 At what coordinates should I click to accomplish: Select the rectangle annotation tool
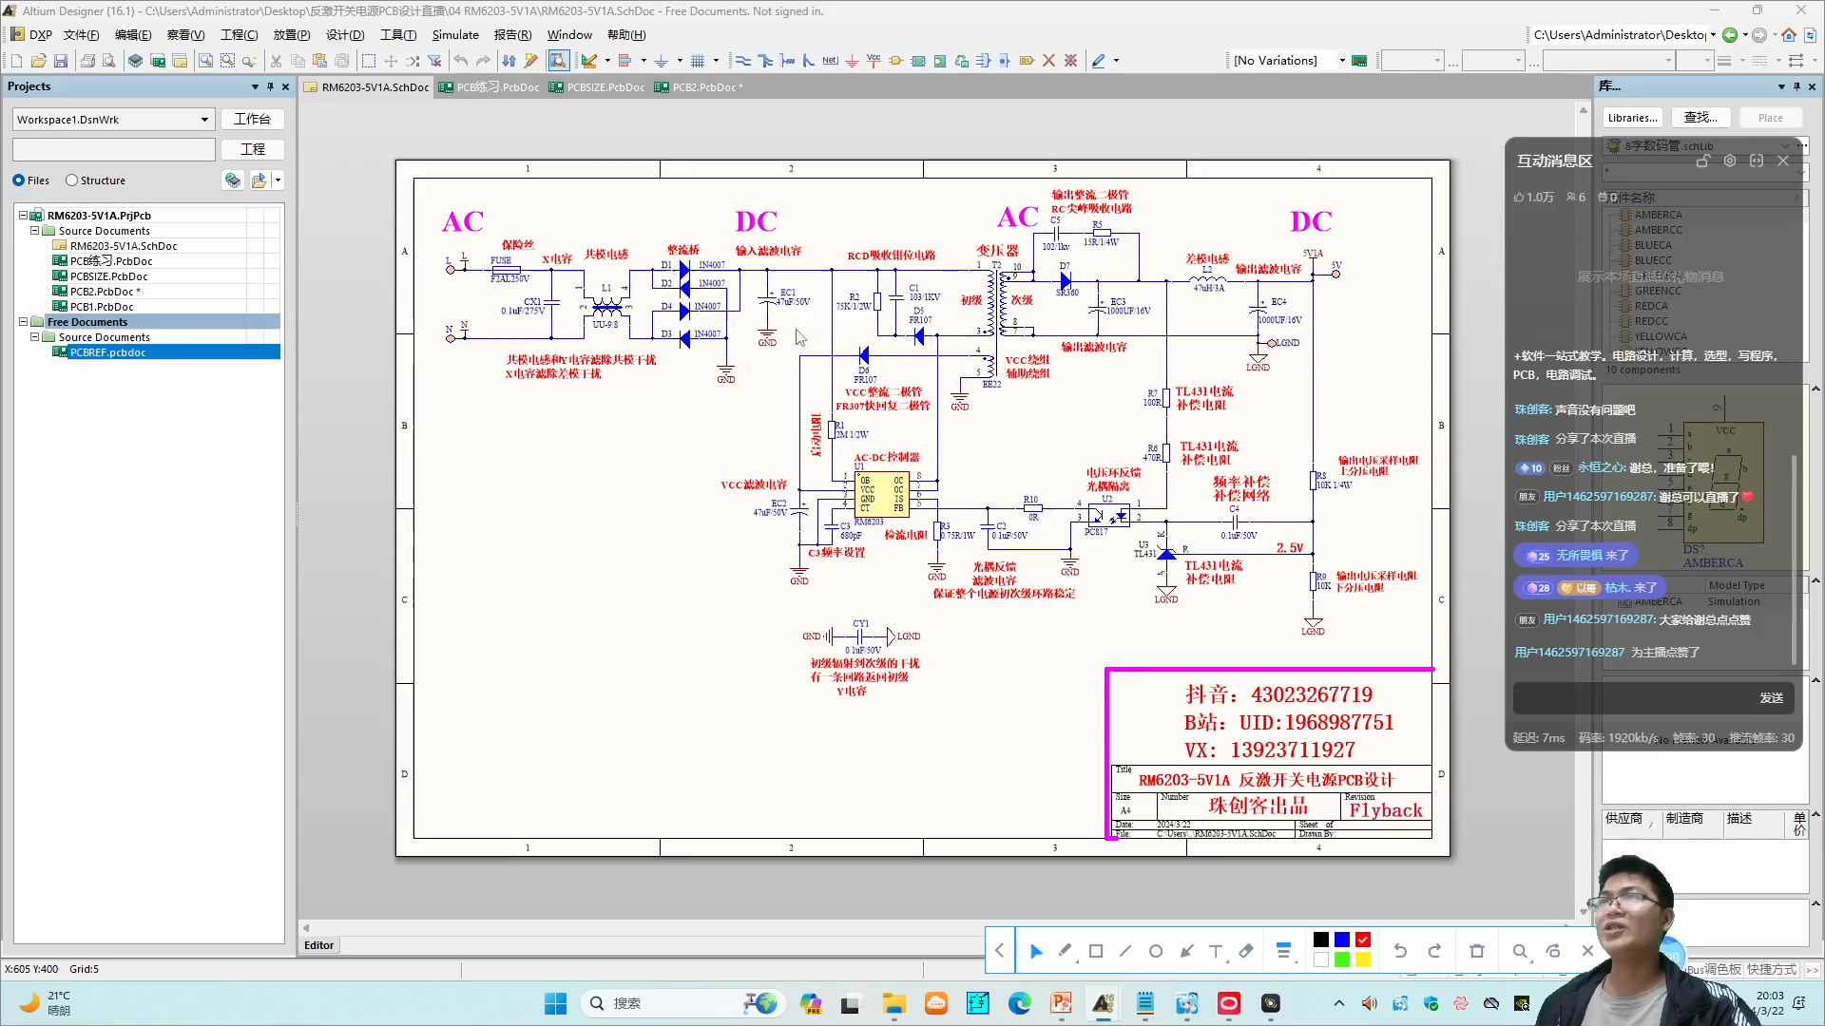pyautogui.click(x=1096, y=951)
